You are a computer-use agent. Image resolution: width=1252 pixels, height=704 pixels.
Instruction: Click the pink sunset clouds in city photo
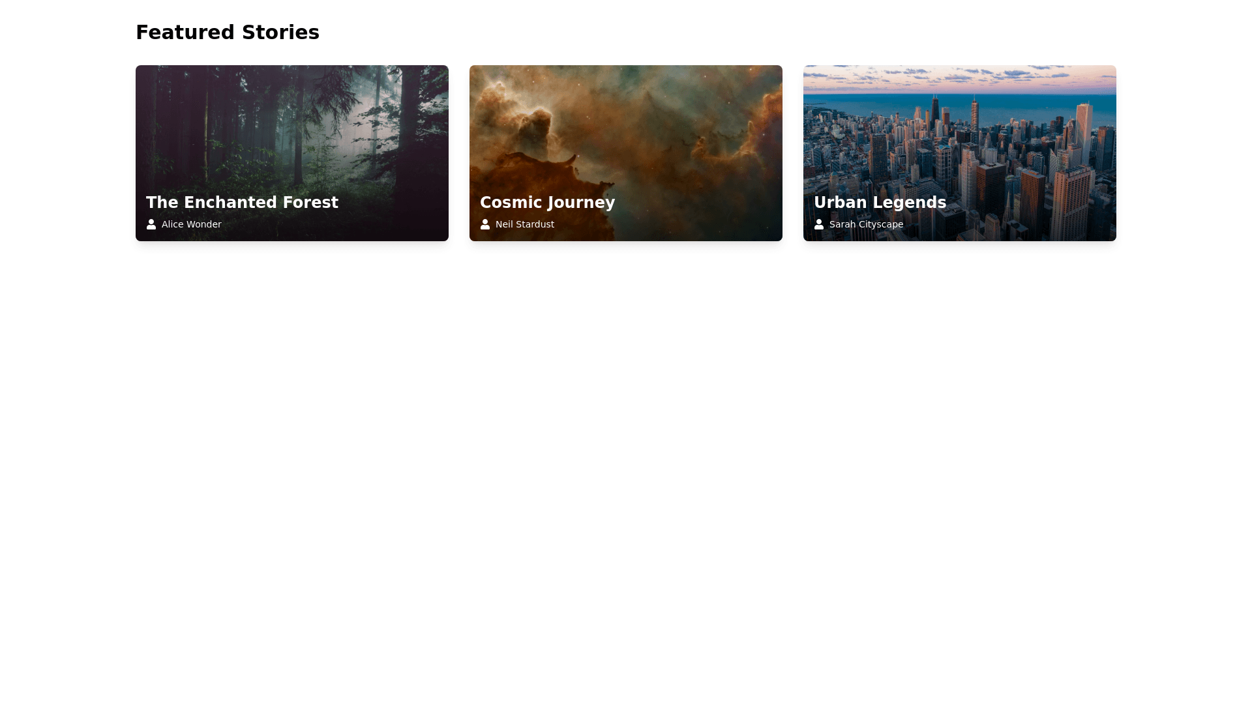(x=960, y=78)
